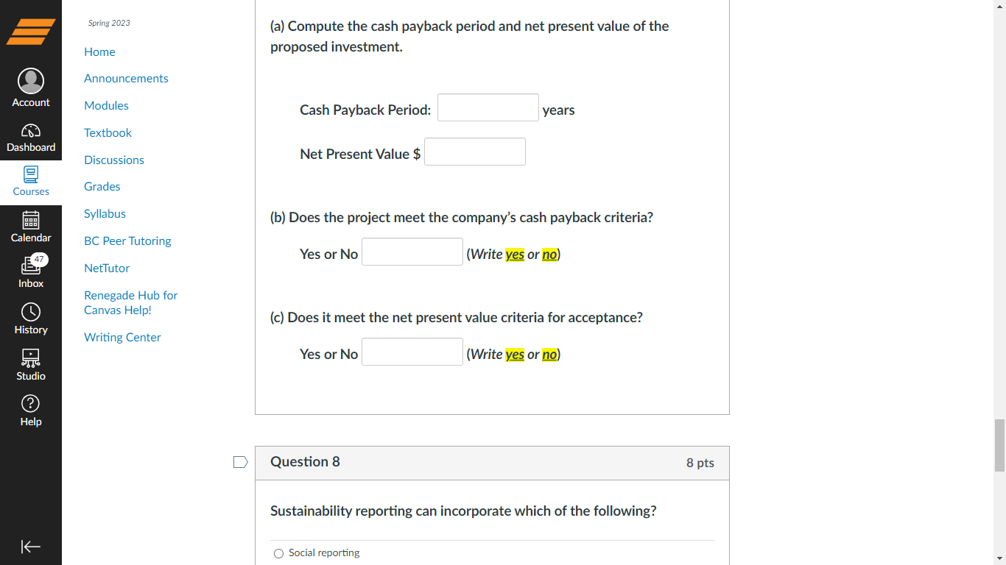Viewport: 1006px width, 565px height.
Task: Open the Courses icon in sidebar
Action: [x=30, y=179]
